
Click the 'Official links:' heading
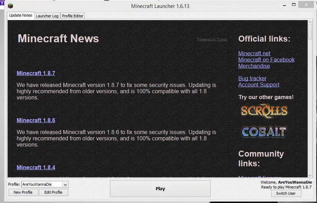pos(264,38)
